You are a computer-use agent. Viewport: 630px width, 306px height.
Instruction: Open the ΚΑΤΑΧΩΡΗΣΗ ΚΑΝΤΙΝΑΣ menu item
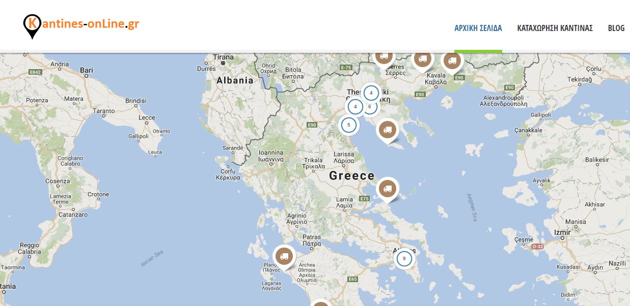(555, 28)
